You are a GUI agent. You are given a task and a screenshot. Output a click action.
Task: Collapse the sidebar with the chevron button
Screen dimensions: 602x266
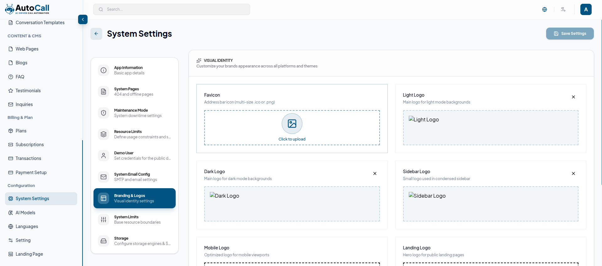(83, 19)
